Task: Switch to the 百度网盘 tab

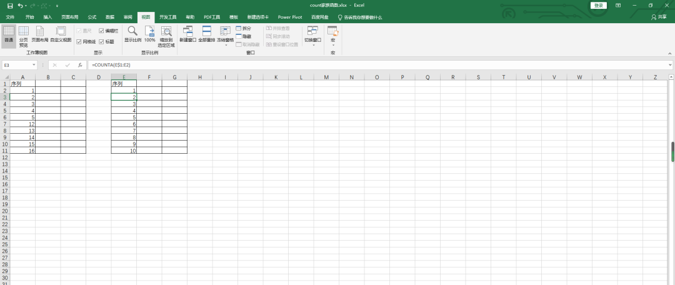Action: click(320, 17)
